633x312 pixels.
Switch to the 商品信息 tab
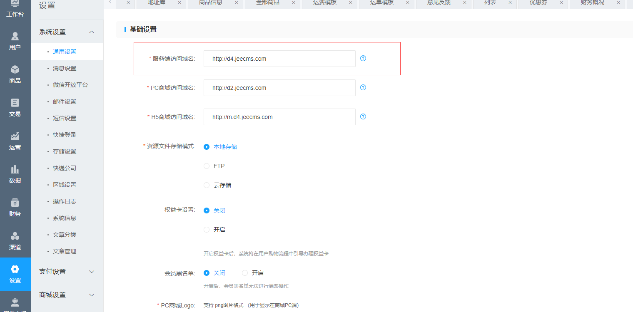pyautogui.click(x=211, y=2)
